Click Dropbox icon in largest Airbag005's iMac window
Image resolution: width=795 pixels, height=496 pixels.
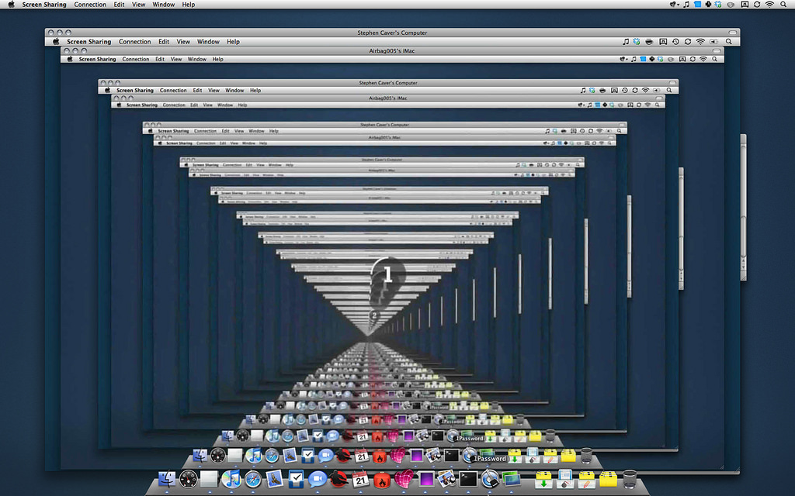[x=660, y=59]
